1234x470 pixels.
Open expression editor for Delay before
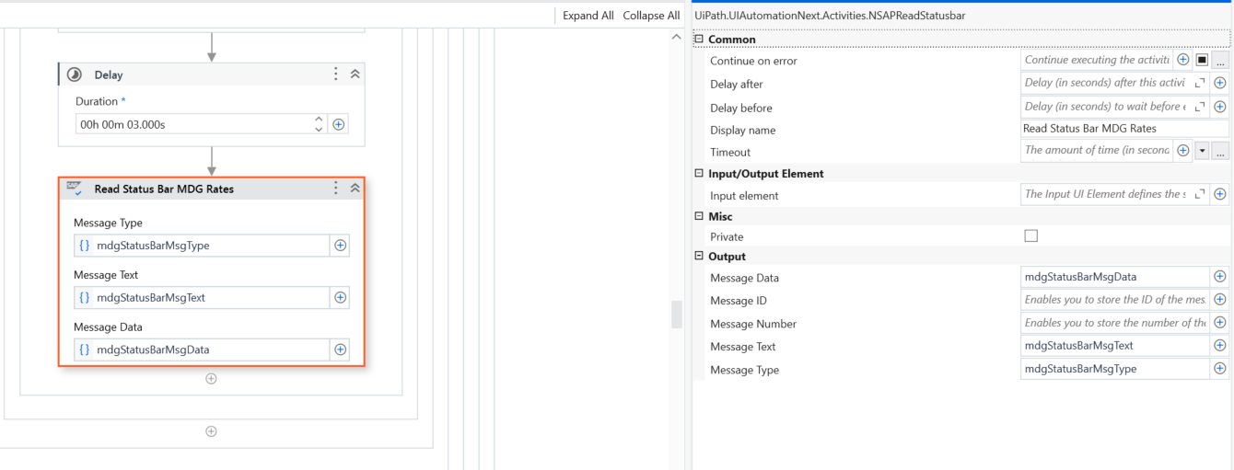[1200, 107]
